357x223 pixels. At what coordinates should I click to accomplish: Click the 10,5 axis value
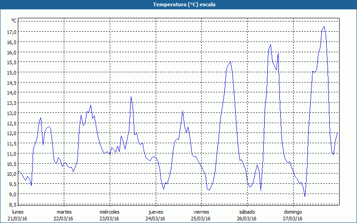(x=12, y=164)
